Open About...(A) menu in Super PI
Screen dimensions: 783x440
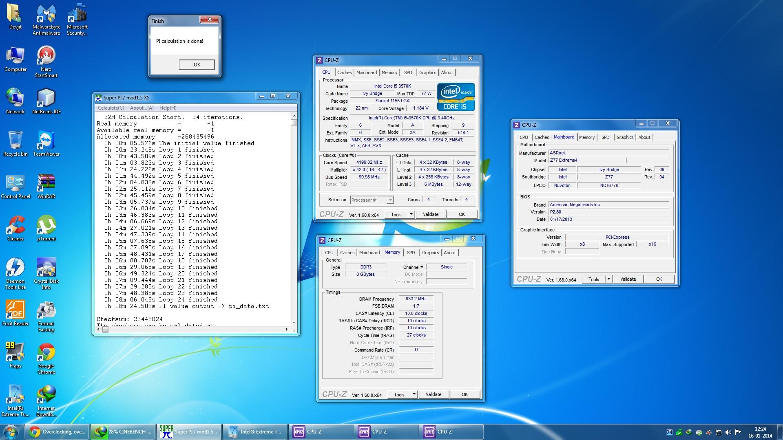click(x=142, y=108)
